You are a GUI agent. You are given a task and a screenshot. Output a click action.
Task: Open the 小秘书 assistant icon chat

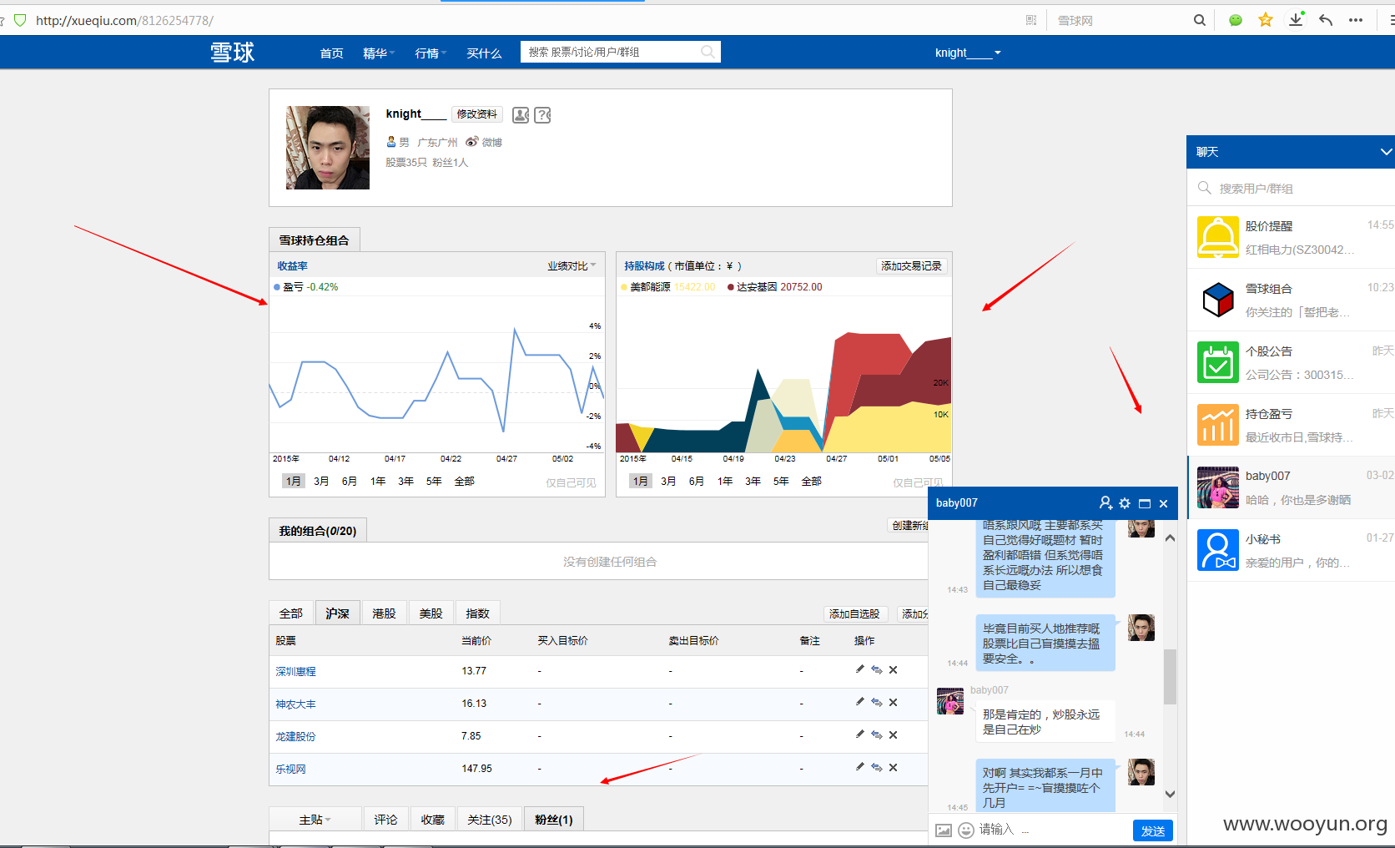click(x=1218, y=550)
